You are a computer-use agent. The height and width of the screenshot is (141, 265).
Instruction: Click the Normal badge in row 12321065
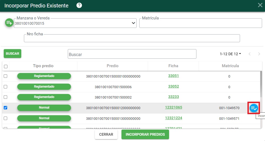pos(44,108)
